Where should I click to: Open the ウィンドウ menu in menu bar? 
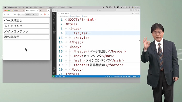click(x=64, y=7)
